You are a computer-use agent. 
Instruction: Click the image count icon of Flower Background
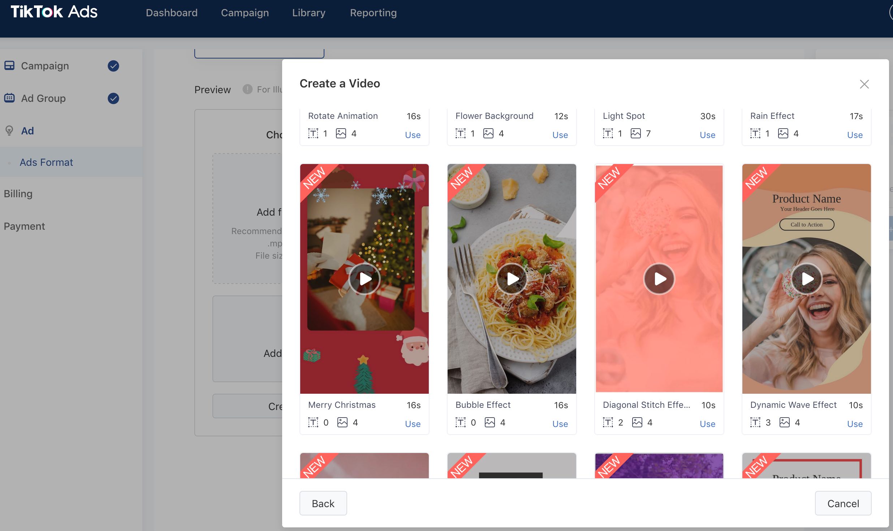pos(488,134)
